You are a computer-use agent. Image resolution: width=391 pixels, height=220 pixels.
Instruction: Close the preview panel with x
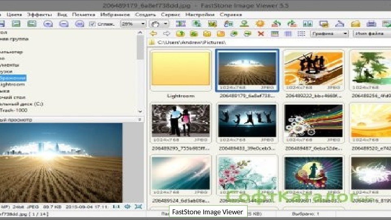point(140,120)
